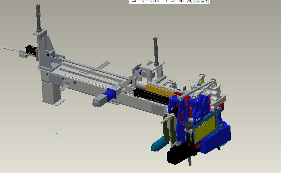Open the Datum Display Filters dropdown

pos(189,1)
